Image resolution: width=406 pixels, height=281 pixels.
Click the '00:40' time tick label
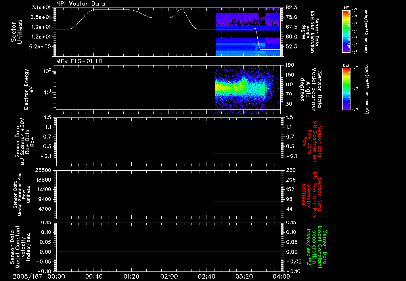click(x=94, y=276)
